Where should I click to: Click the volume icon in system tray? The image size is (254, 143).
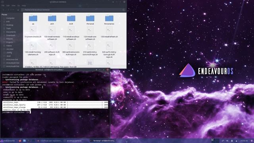pyautogui.click(x=227, y=141)
